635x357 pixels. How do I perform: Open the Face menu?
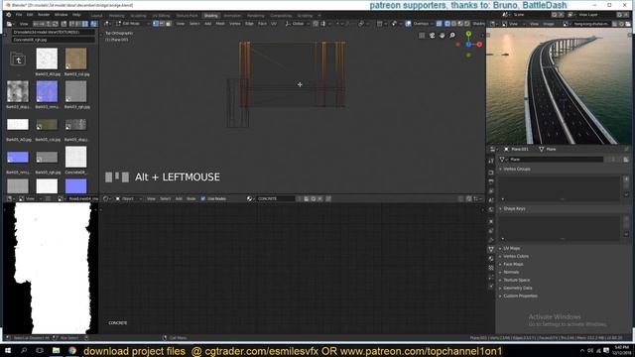(262, 24)
